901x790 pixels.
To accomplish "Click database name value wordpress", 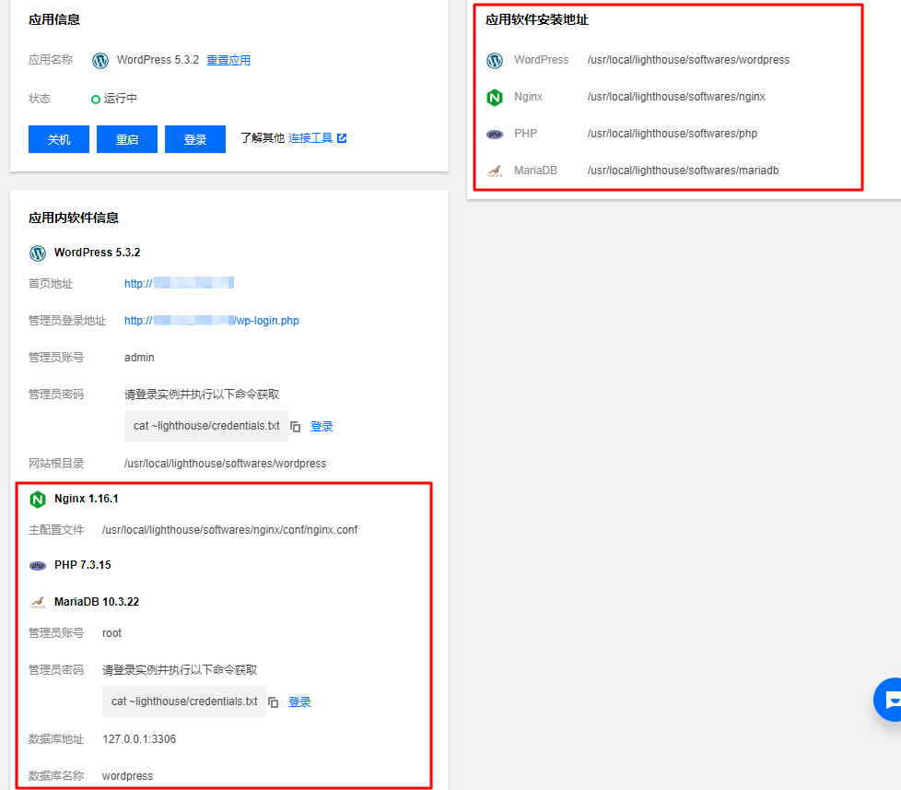I will (x=127, y=776).
